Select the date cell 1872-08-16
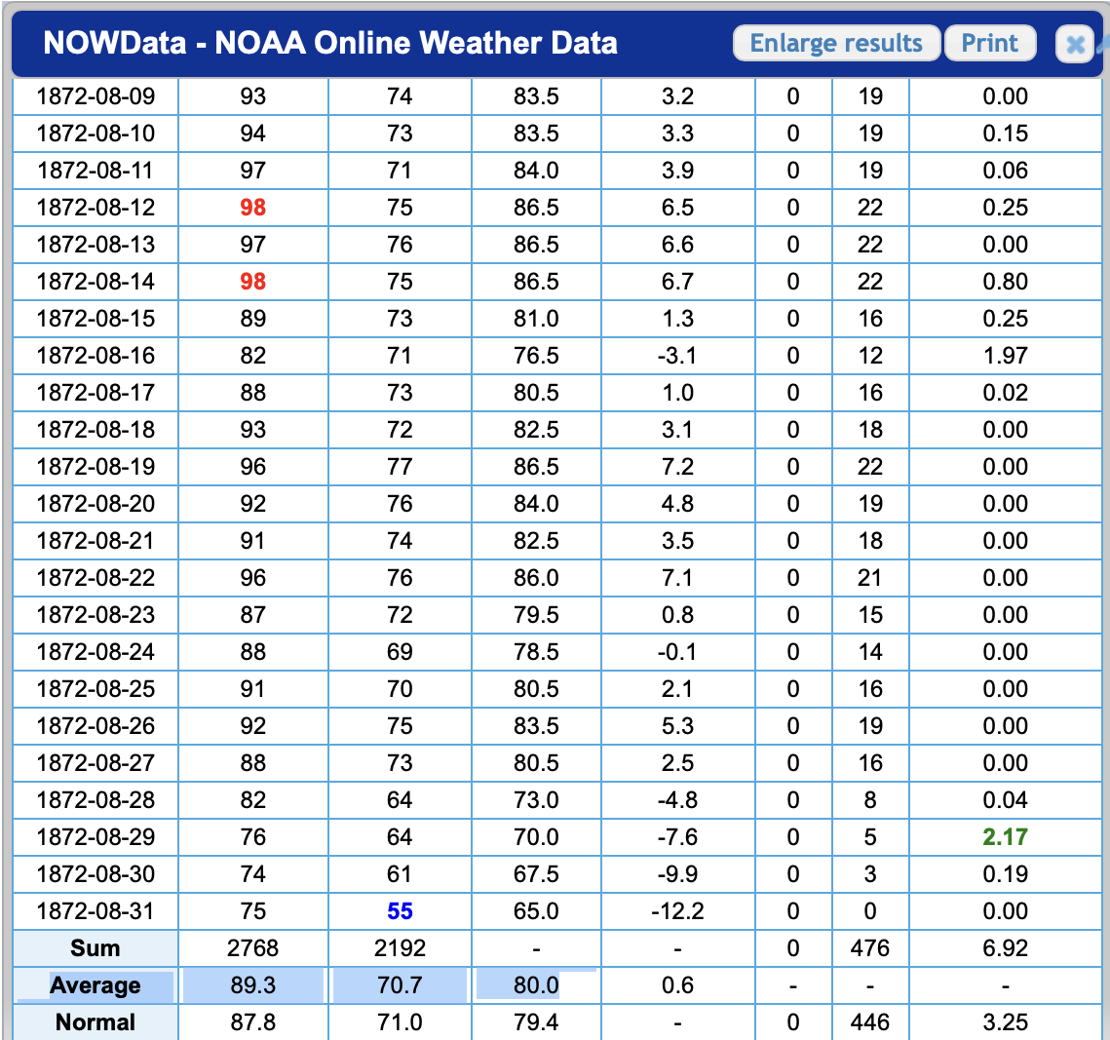 [96, 356]
